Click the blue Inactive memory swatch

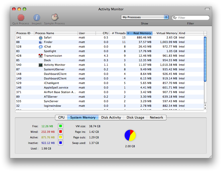coord(61,143)
